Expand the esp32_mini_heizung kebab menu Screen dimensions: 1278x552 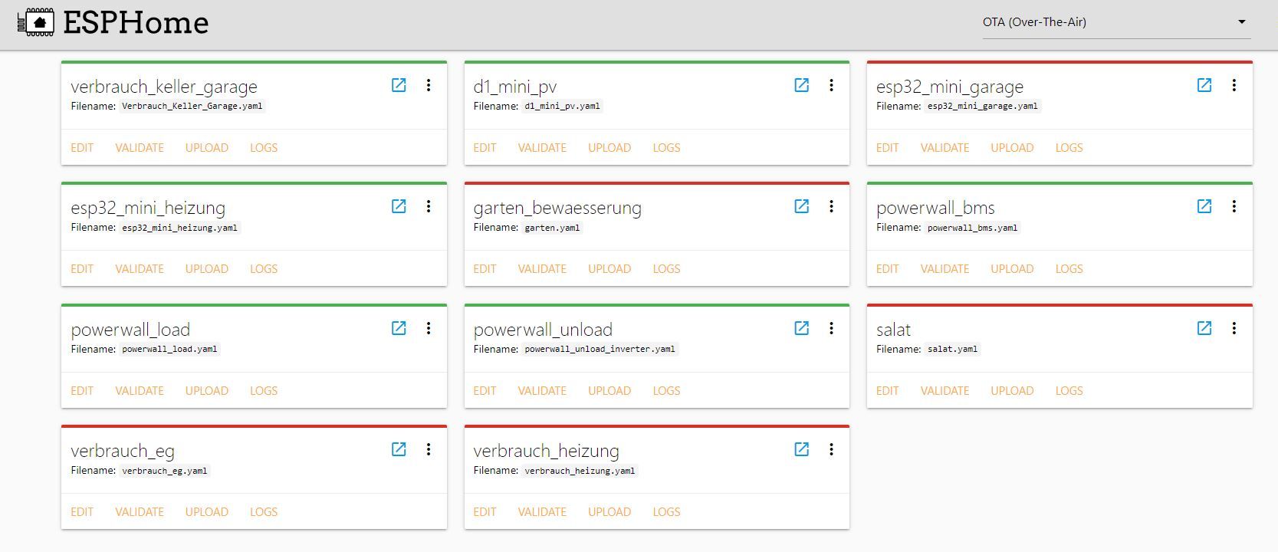pyautogui.click(x=429, y=206)
